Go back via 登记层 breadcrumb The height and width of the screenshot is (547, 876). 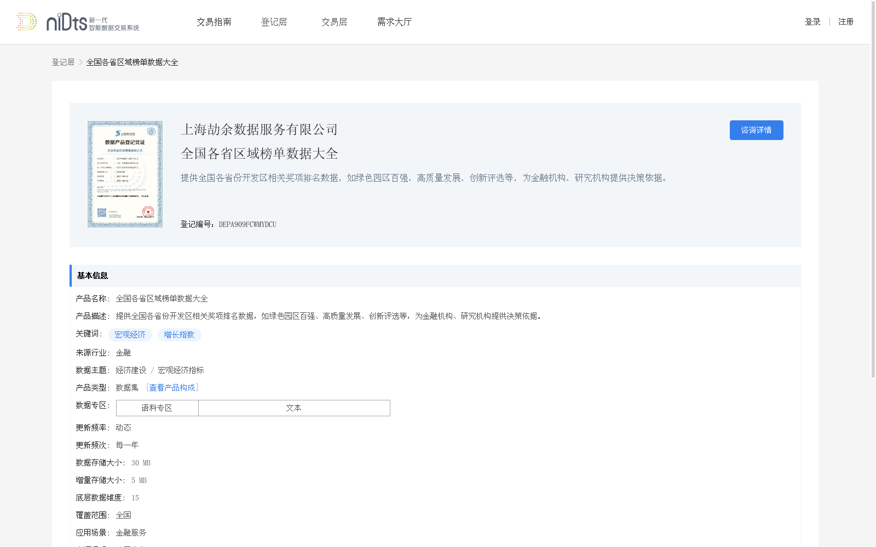pos(63,62)
